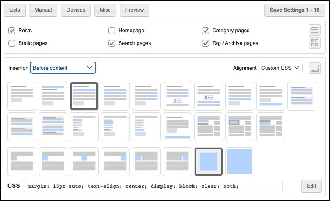Open the Manual tab
This screenshot has height=201, width=330.
click(43, 10)
